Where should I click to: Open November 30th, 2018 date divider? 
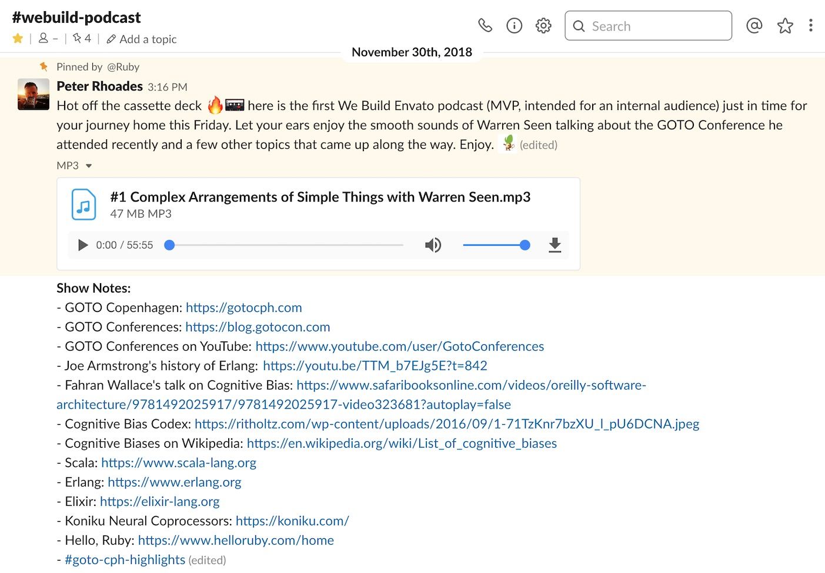tap(412, 52)
